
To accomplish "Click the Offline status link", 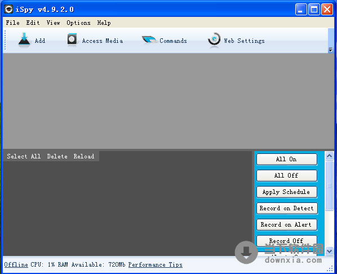I will click(16, 264).
